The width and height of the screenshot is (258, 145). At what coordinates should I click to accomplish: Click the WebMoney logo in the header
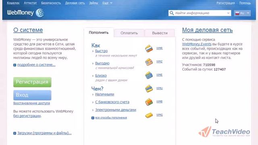coord(25,13)
